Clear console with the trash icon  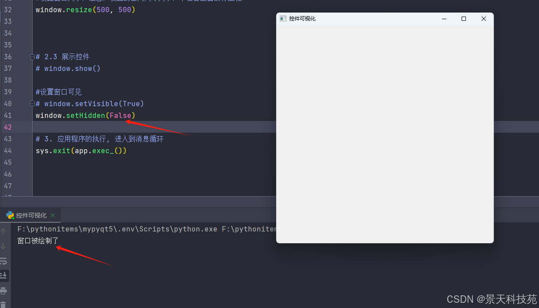pyautogui.click(x=3, y=305)
